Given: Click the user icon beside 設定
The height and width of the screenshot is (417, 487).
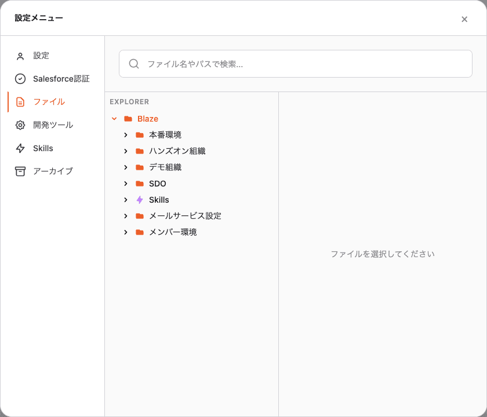Looking at the screenshot, I should tap(20, 56).
